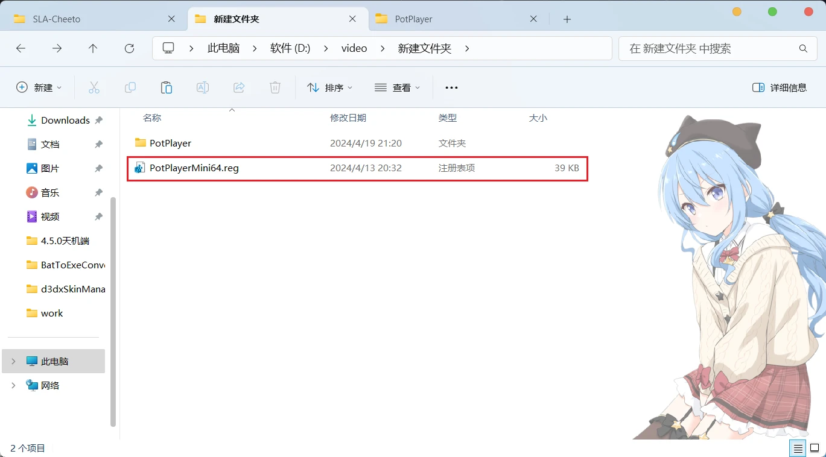Screen dimensions: 826x457
Task: Navigate to 软件 (D:) in the breadcrumb
Action: click(x=290, y=48)
